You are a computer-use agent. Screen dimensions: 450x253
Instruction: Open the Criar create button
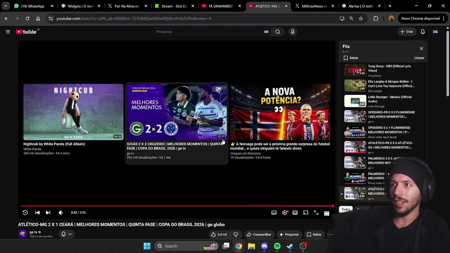pos(407,32)
